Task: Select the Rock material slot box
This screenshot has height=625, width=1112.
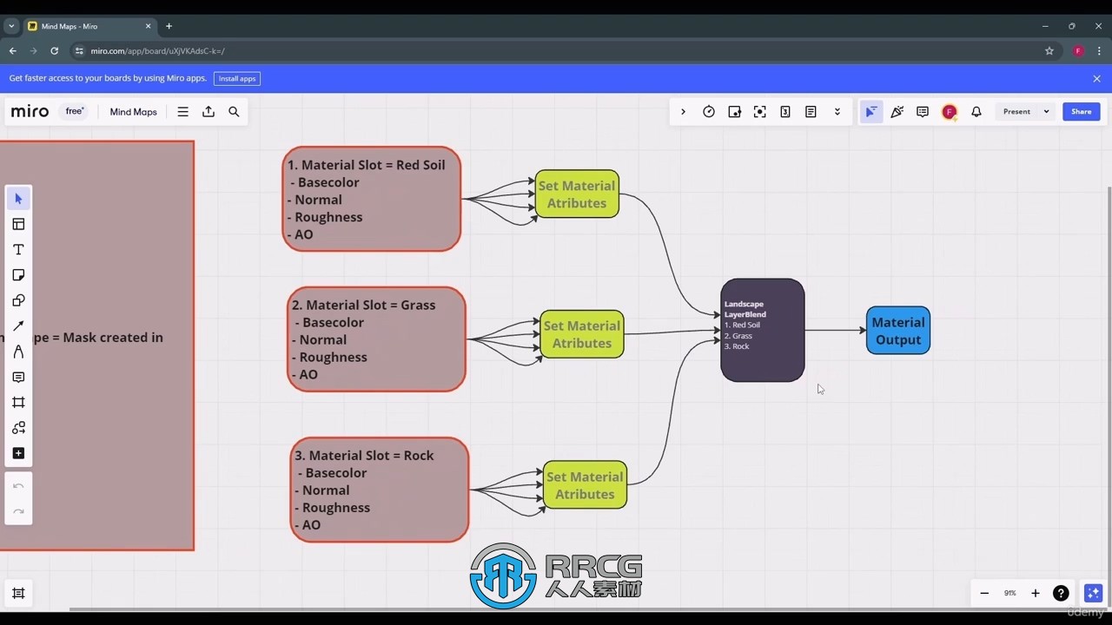Action: coord(380,490)
